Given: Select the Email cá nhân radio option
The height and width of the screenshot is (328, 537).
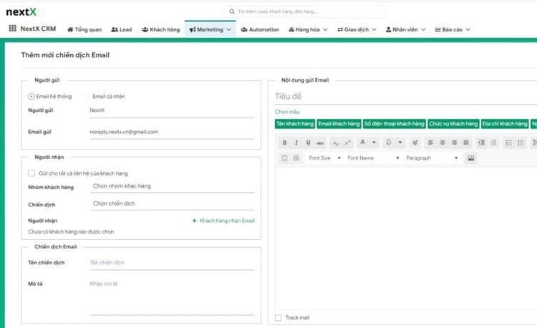Looking at the screenshot, I should click(x=88, y=96).
